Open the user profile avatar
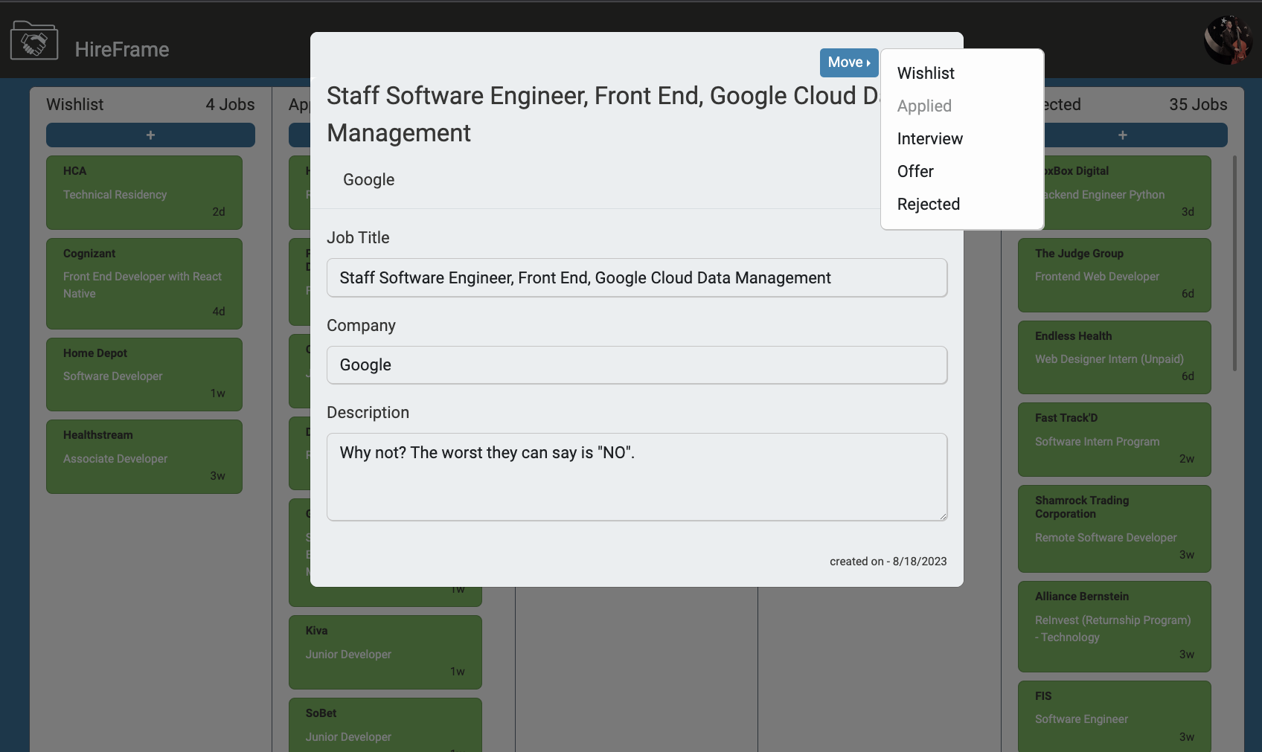Image resolution: width=1262 pixels, height=752 pixels. tap(1227, 39)
